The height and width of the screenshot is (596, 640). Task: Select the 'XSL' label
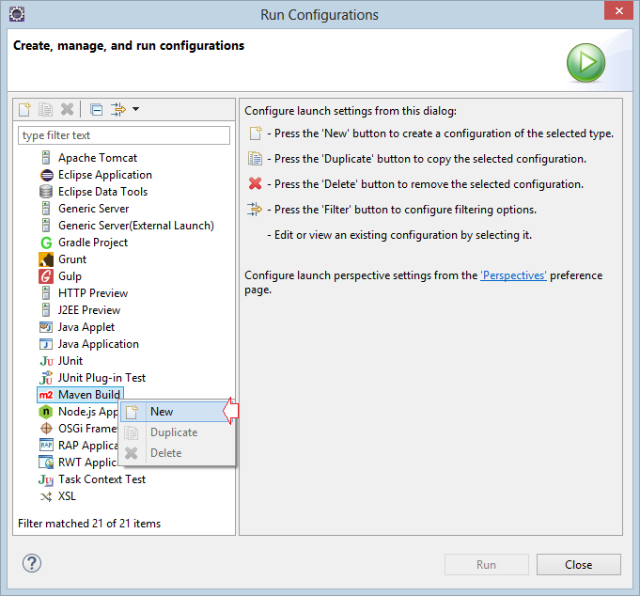pos(67,496)
